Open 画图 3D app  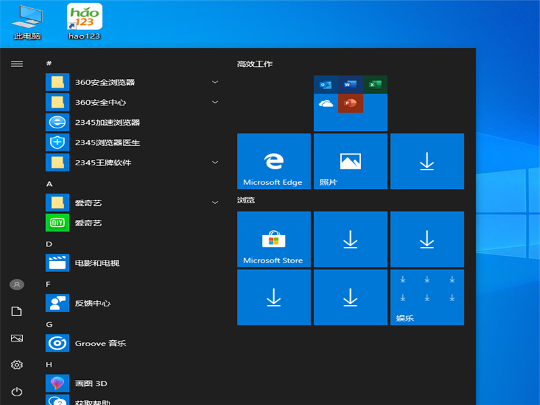tap(132, 383)
